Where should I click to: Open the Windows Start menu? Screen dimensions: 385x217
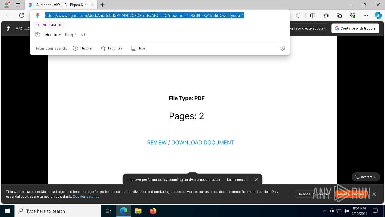7,211
